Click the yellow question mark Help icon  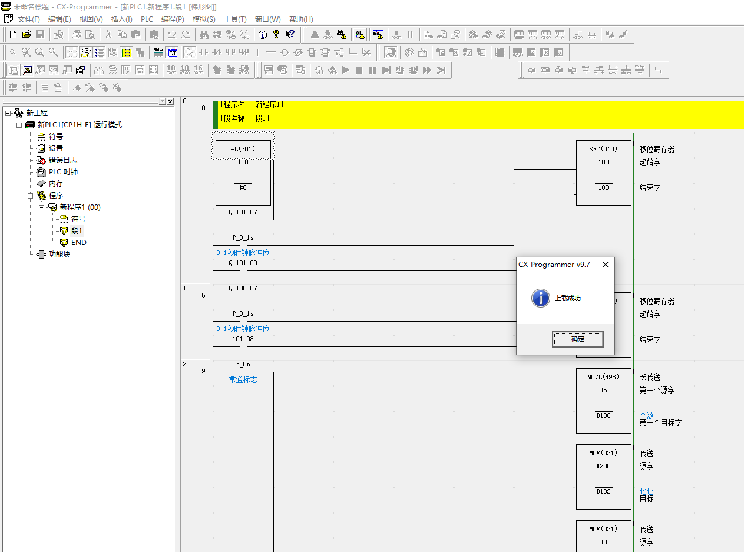(x=276, y=35)
